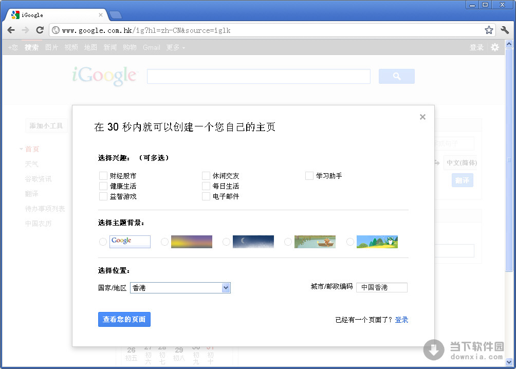Open 中国农历 in the left sidebar
Image resolution: width=516 pixels, height=369 pixels.
point(38,224)
